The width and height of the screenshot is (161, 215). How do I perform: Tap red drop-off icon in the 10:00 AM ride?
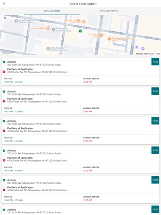point(4,72)
